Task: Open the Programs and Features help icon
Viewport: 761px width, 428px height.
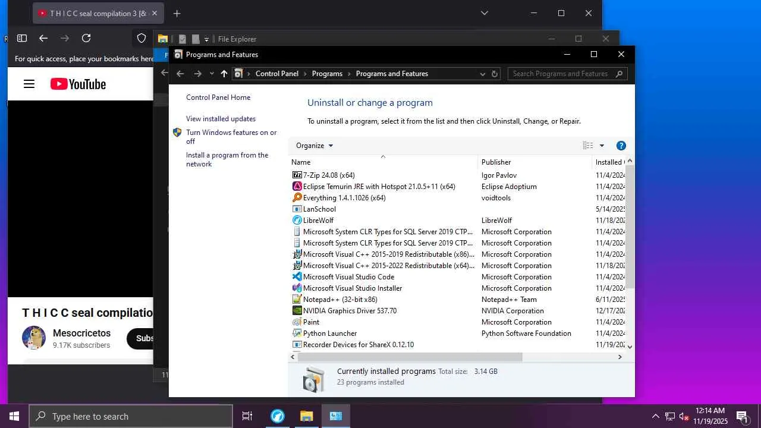Action: coord(621,146)
